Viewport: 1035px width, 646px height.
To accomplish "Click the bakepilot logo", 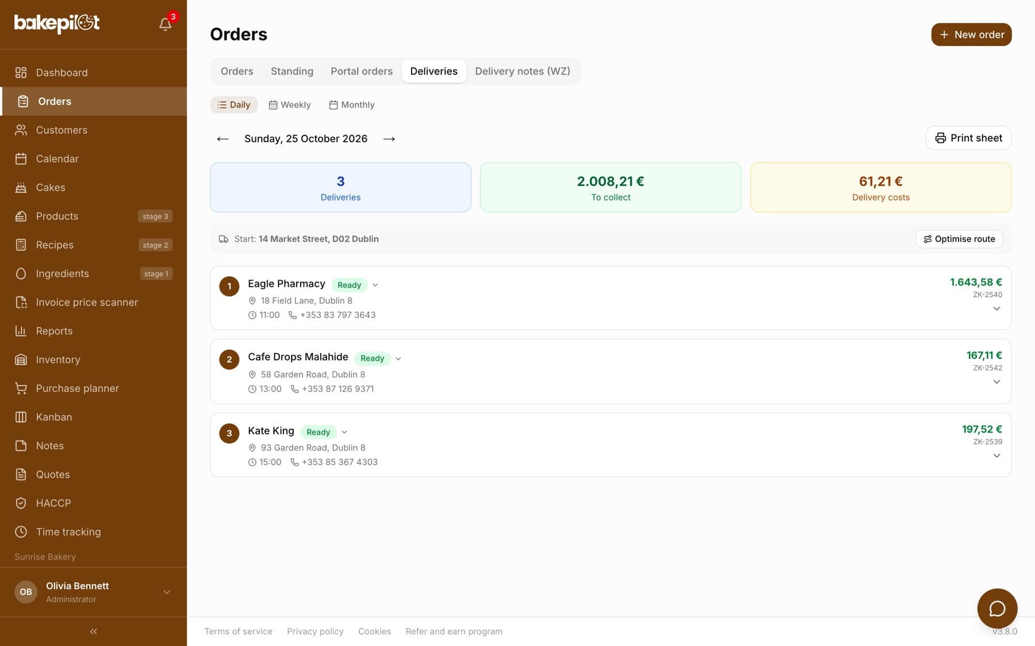I will 57,23.
